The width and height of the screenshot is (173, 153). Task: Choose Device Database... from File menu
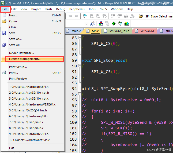(x=33, y=53)
